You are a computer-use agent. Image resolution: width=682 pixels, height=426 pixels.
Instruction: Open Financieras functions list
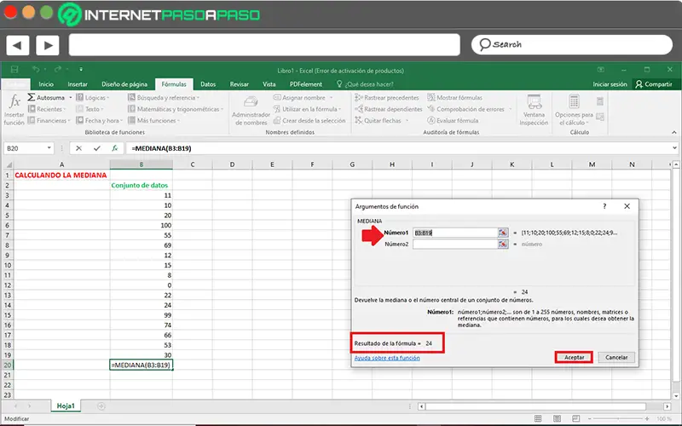click(x=49, y=120)
